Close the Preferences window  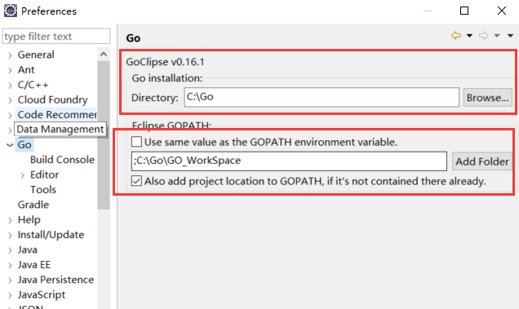[502, 11]
